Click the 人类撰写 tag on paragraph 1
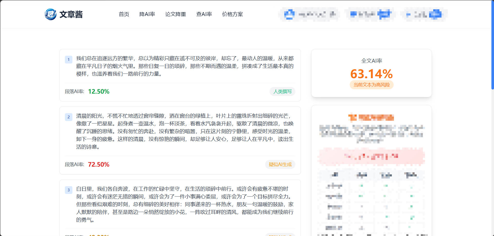The width and height of the screenshot is (494, 236). tap(282, 92)
